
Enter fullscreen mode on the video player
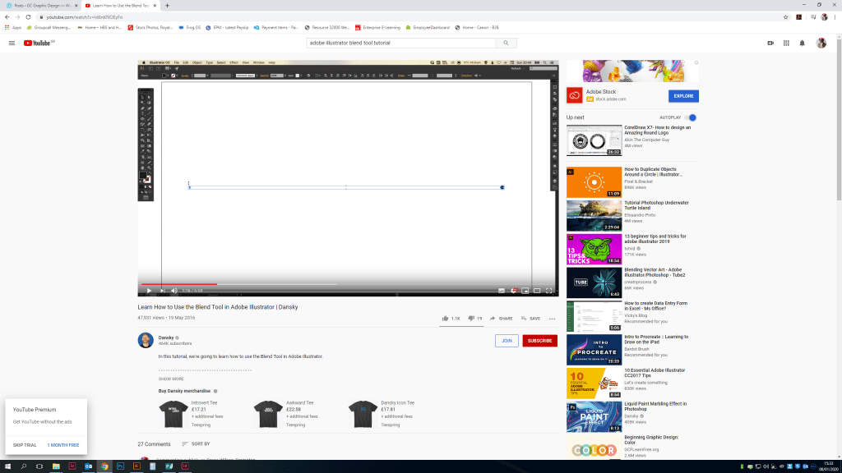[549, 290]
